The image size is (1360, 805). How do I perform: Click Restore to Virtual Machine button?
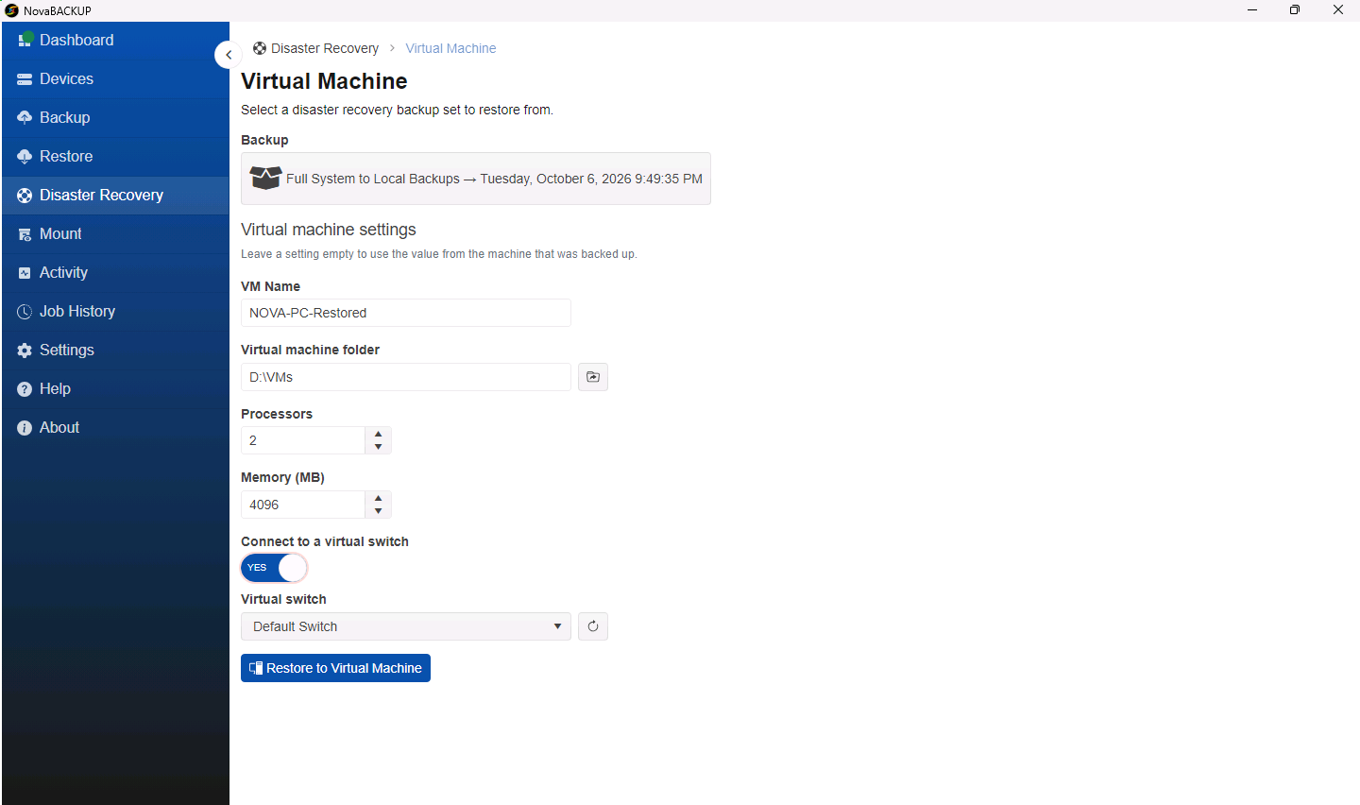tap(335, 668)
